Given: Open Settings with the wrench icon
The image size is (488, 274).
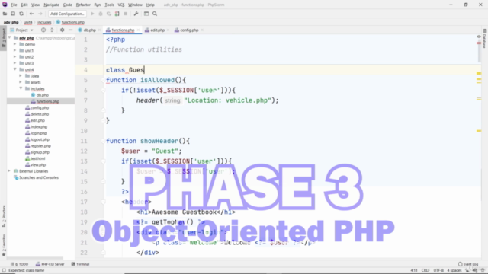Looking at the screenshot, I should [136, 14].
